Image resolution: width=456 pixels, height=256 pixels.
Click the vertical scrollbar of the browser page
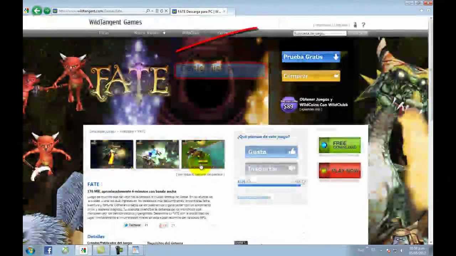pyautogui.click(x=431, y=130)
